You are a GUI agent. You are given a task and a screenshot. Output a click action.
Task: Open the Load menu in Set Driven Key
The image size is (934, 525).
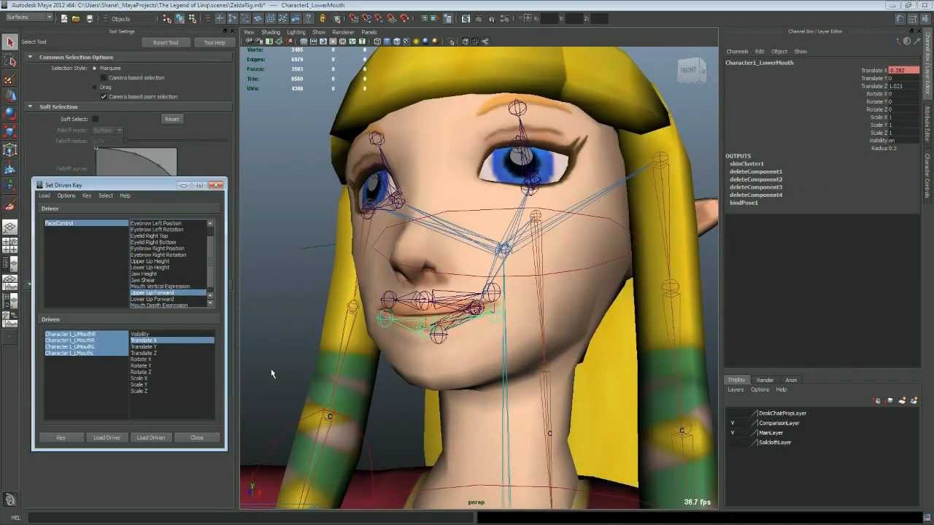[45, 195]
